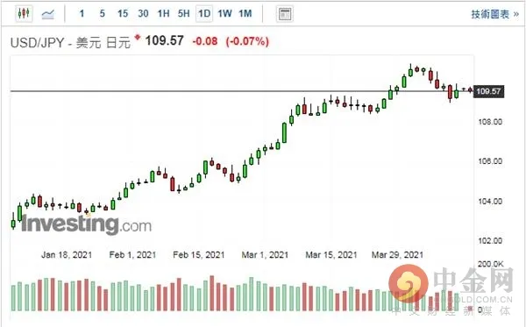
Task: Choose the 1 minute timeframe
Action: click(x=82, y=14)
